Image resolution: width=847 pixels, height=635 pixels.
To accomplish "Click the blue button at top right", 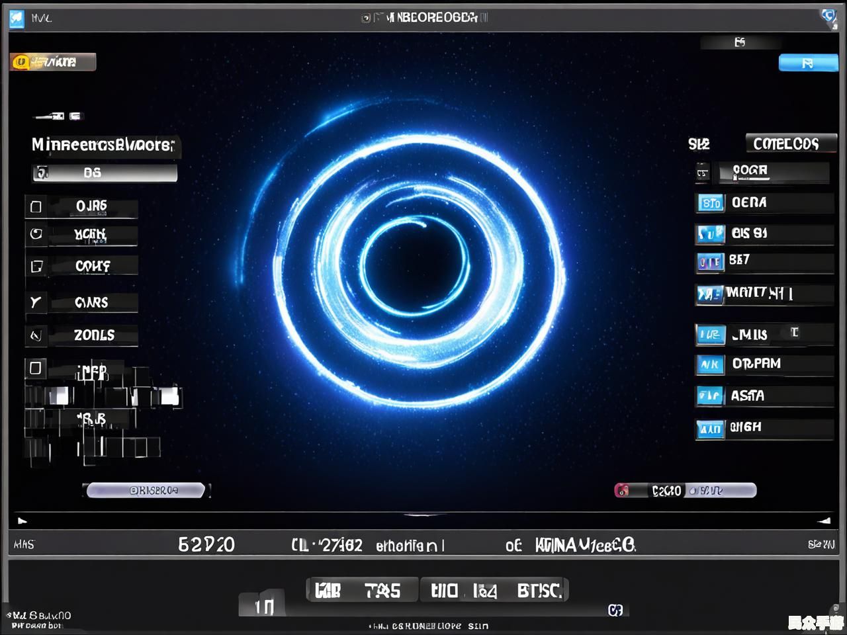I will (x=808, y=63).
